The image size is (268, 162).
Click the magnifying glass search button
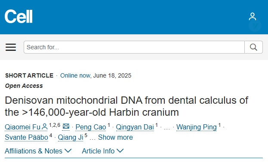click(x=253, y=47)
